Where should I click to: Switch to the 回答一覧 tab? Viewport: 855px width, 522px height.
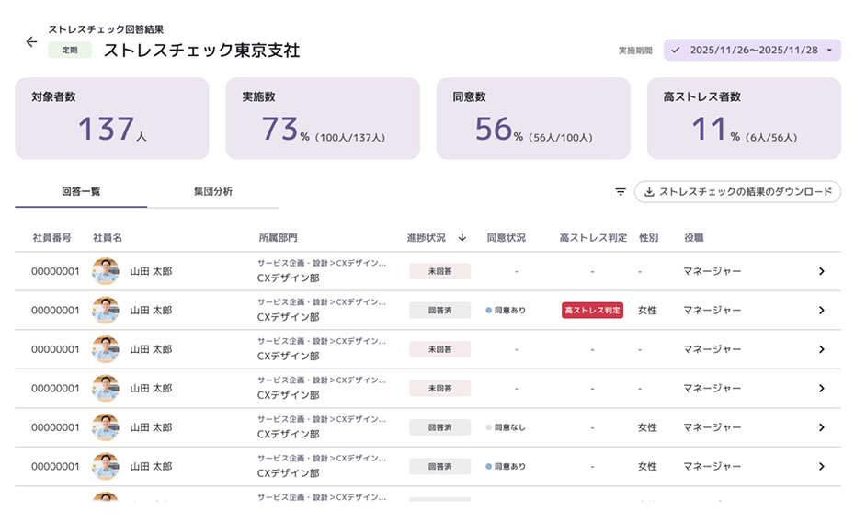point(81,192)
